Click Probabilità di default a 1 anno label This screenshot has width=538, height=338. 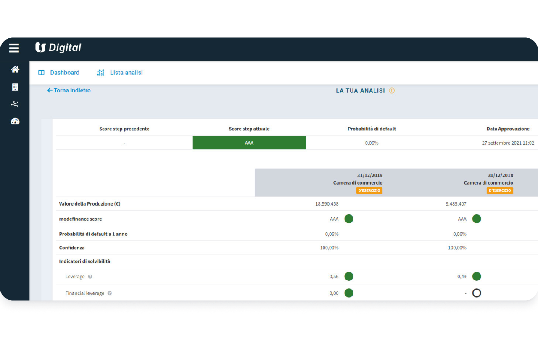click(x=93, y=234)
